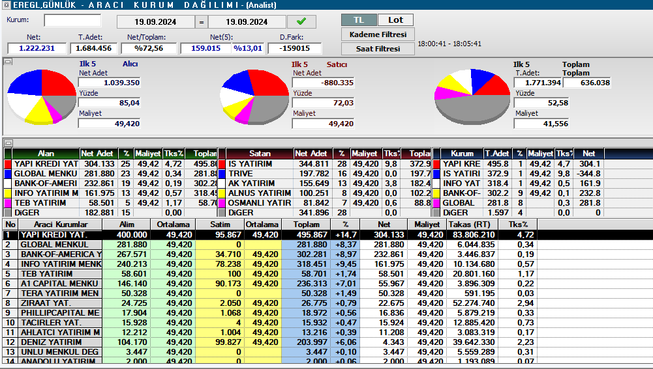653x369 pixels.
Task: Click magenta swatch next to OSMANLI YATIR
Action: click(x=222, y=203)
